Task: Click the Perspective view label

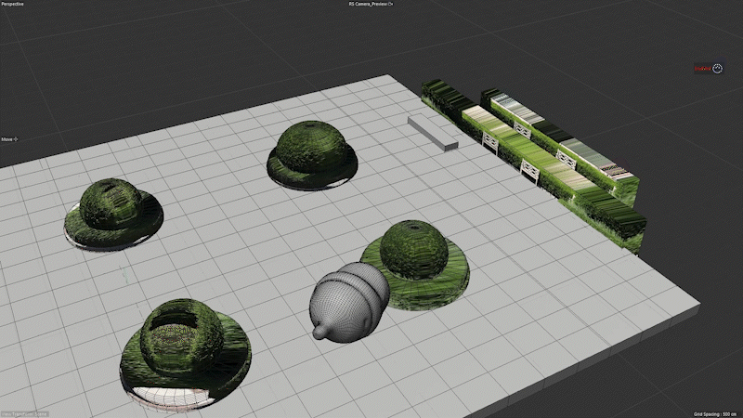Action: 12,4
